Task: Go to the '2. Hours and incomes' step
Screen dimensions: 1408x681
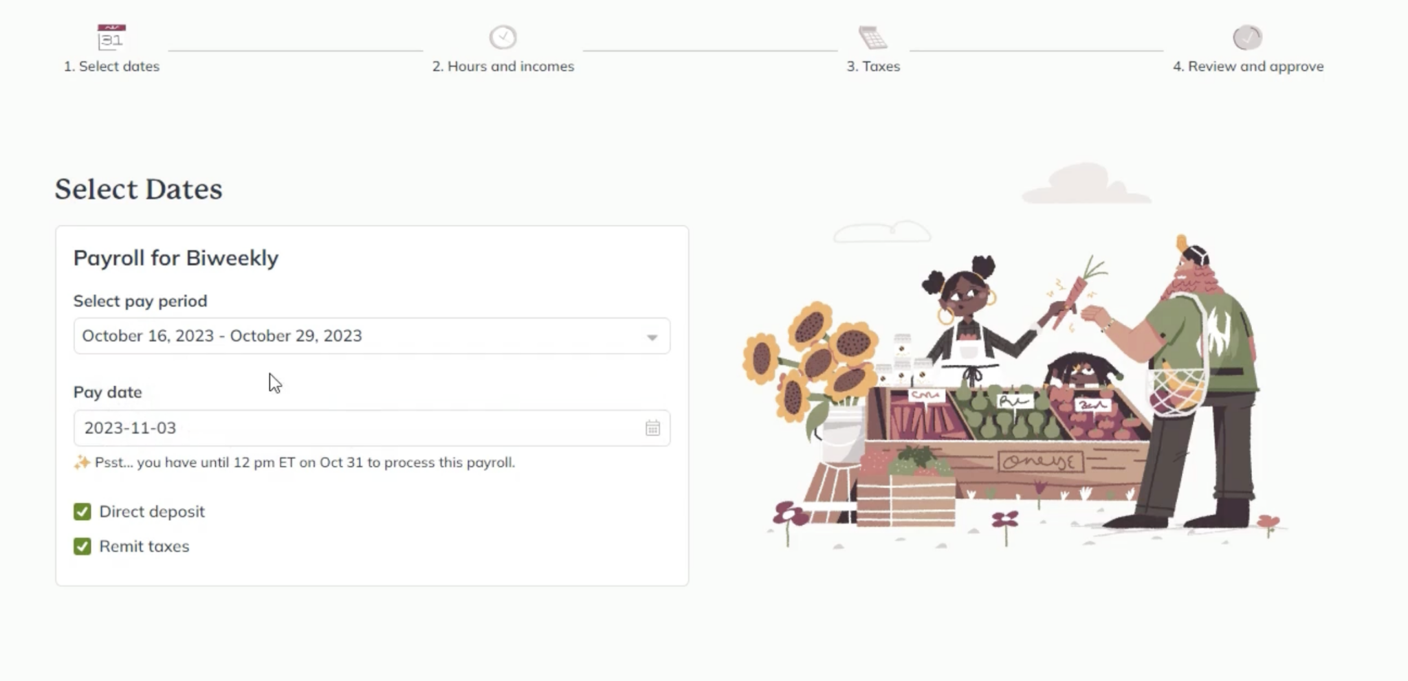Action: click(503, 67)
